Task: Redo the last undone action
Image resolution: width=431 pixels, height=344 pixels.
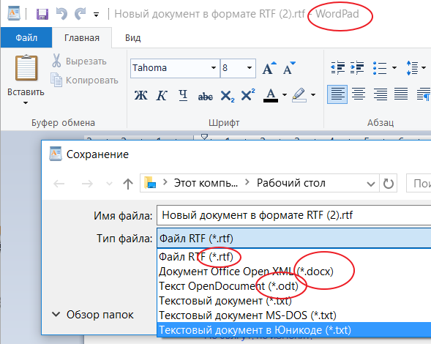Action: coord(80,14)
